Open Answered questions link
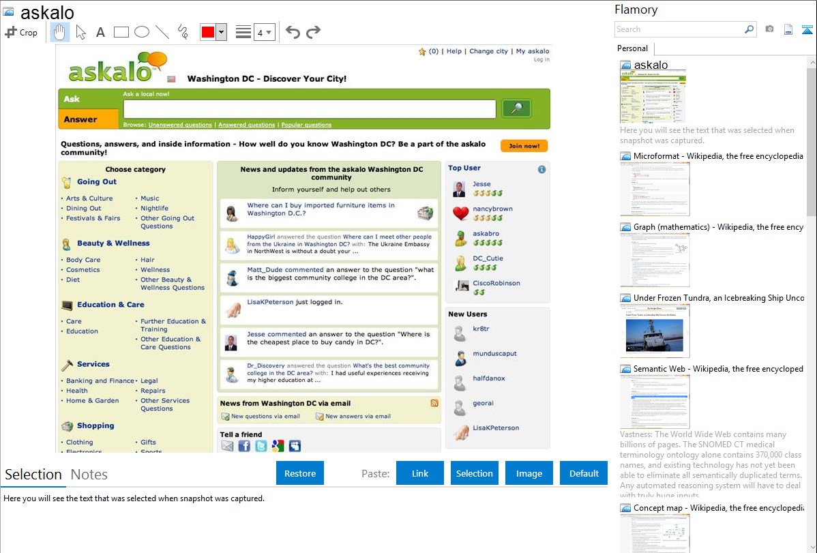Screen dimensions: 817x553 coord(246,125)
